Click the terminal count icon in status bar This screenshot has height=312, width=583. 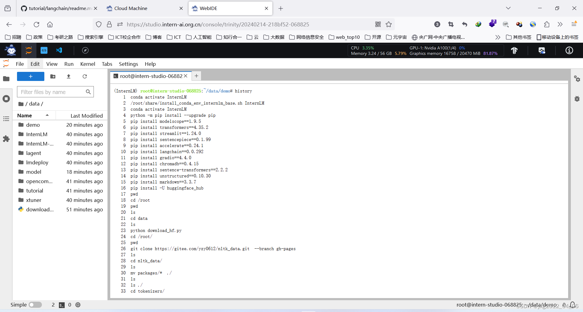click(62, 305)
